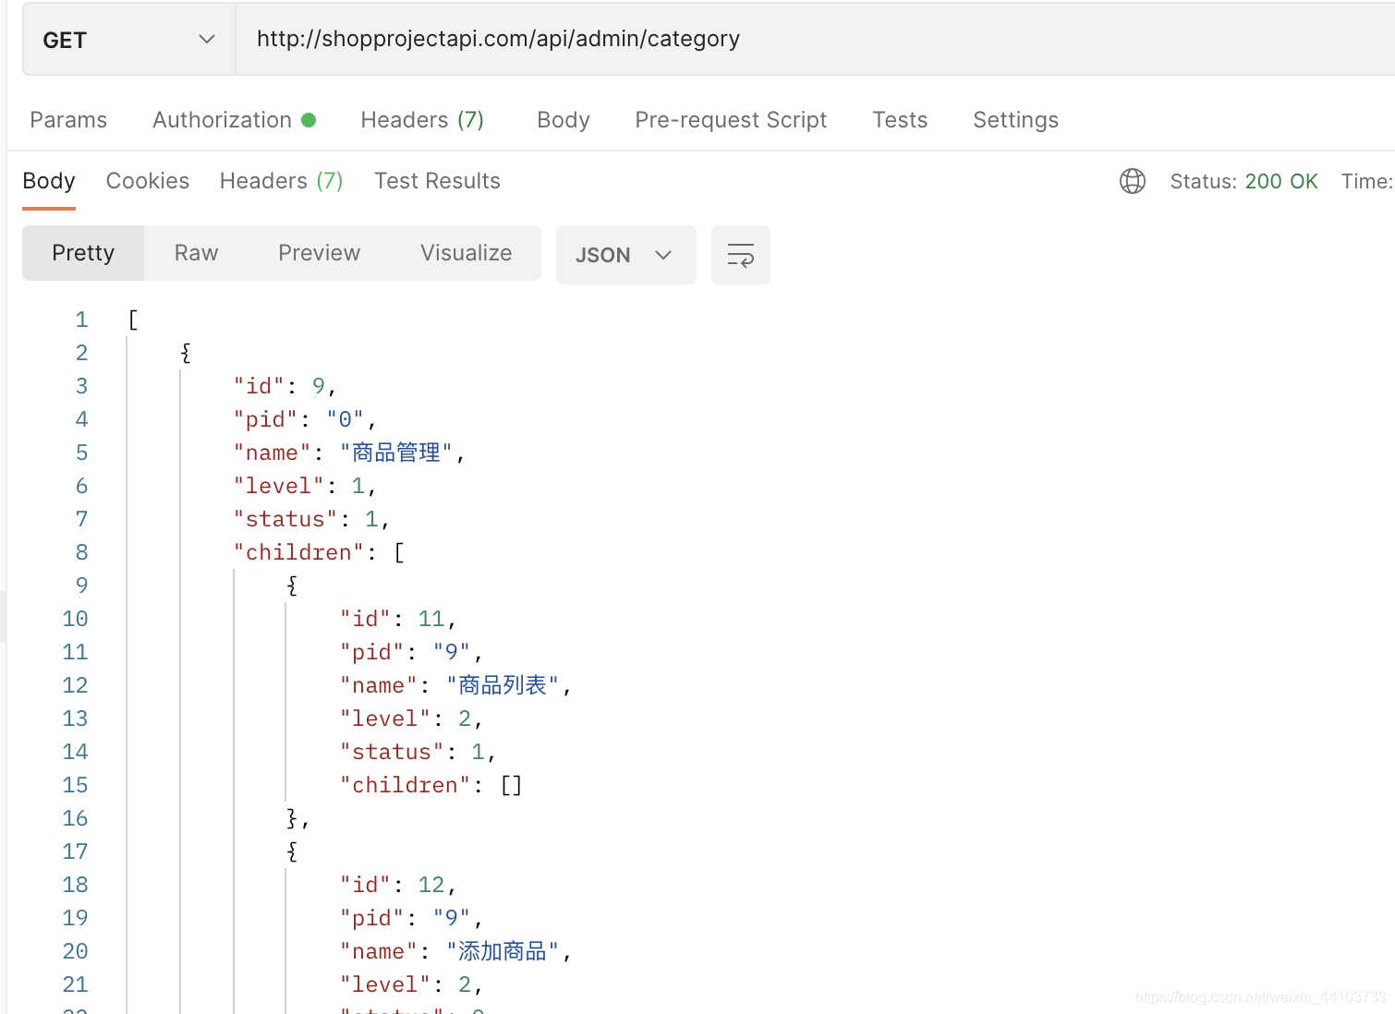1395x1014 pixels.
Task: Toggle the line wrap icon
Action: 741,255
